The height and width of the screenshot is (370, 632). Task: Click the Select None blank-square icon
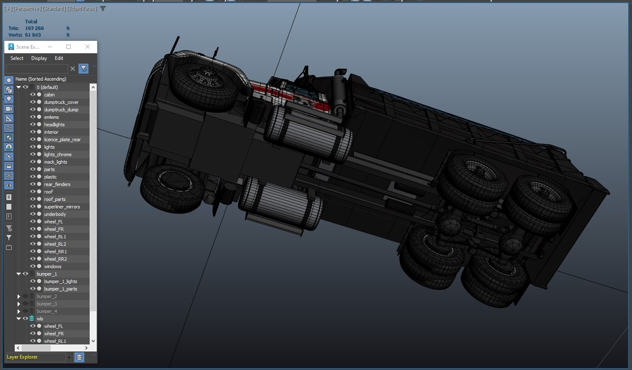pyautogui.click(x=9, y=207)
